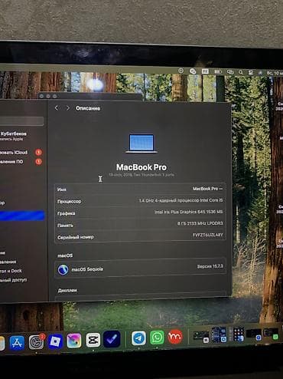Viewport: 283px width, 379px height.
Task: Click the Серийный номер value
Action: click(x=208, y=235)
